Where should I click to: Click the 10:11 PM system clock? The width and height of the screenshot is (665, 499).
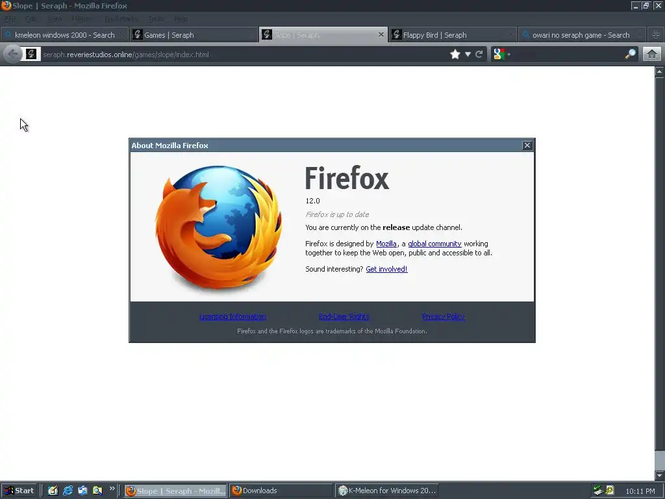[x=640, y=491]
